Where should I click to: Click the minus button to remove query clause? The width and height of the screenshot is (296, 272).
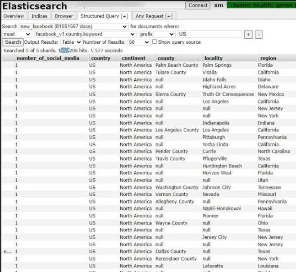[259, 35]
